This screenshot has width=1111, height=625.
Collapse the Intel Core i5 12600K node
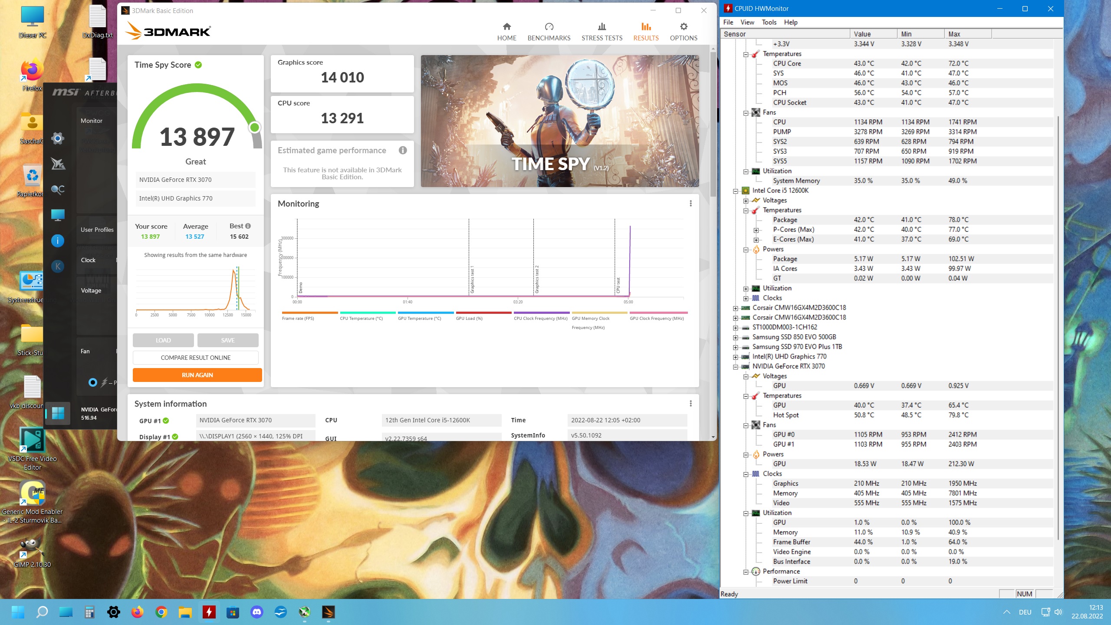pos(736,191)
